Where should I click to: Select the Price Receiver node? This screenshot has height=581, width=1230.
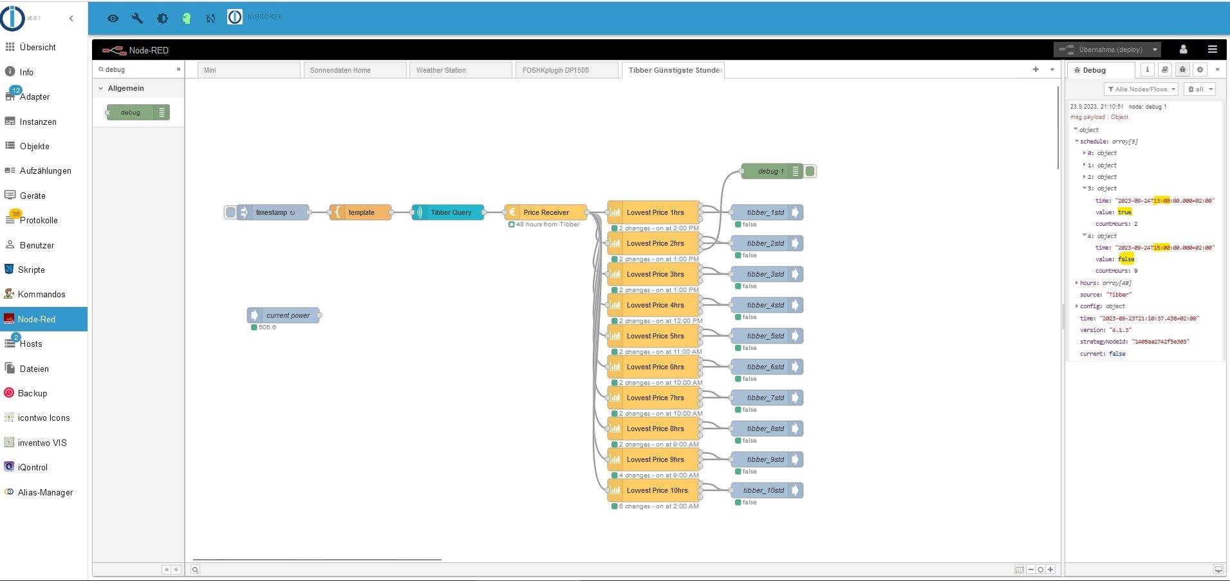pos(546,212)
